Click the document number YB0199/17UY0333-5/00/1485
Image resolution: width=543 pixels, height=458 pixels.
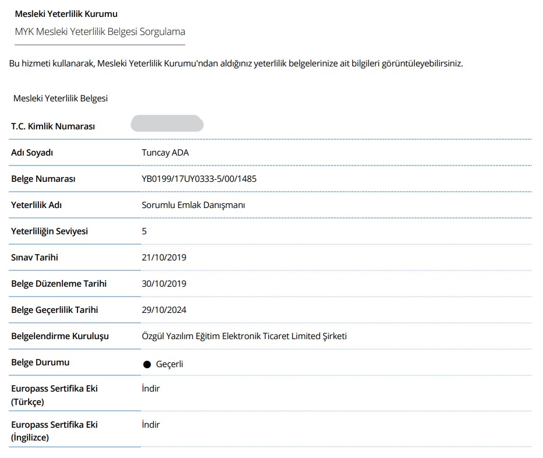coord(199,179)
